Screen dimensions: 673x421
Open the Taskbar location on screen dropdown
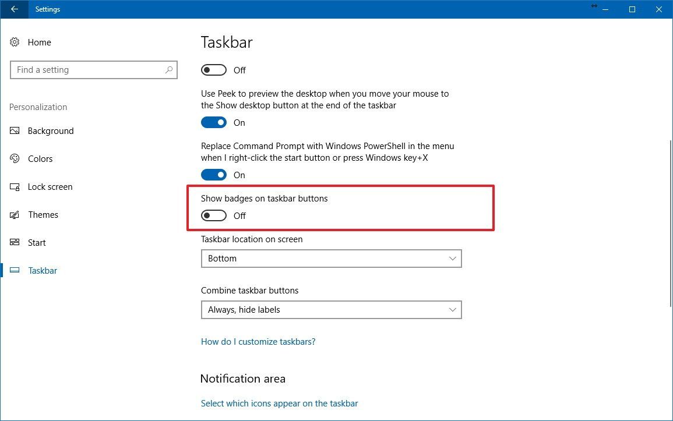coord(331,258)
